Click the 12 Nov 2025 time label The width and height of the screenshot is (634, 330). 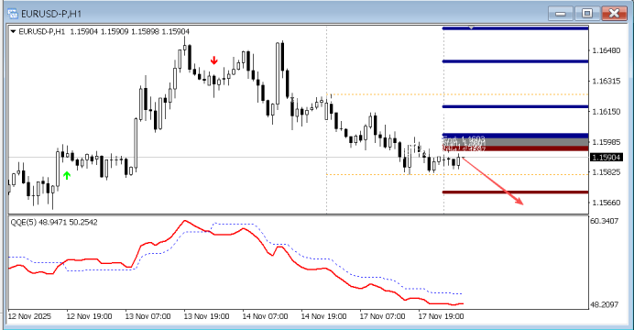pos(29,316)
